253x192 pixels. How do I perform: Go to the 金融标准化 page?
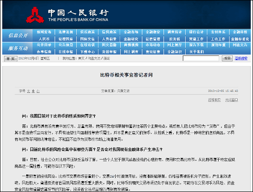click(240, 39)
